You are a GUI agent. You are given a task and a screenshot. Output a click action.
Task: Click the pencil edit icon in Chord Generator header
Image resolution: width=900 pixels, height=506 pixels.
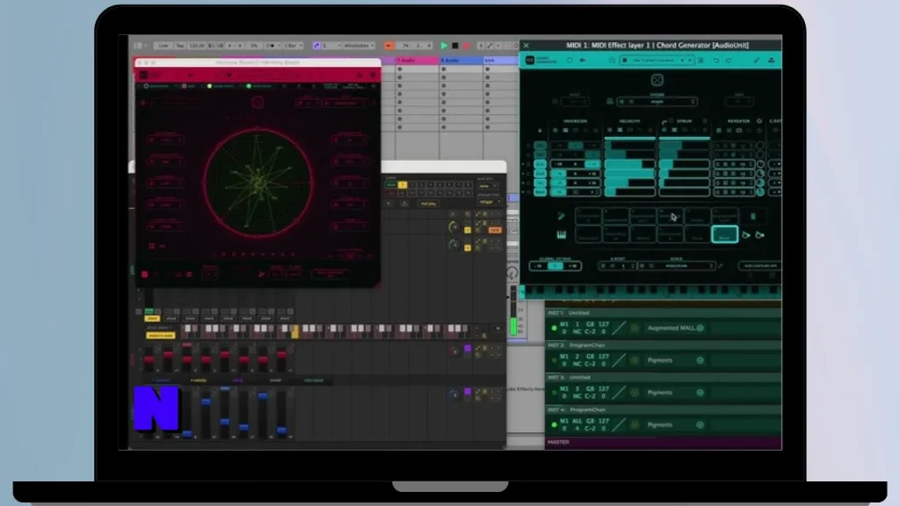(757, 61)
